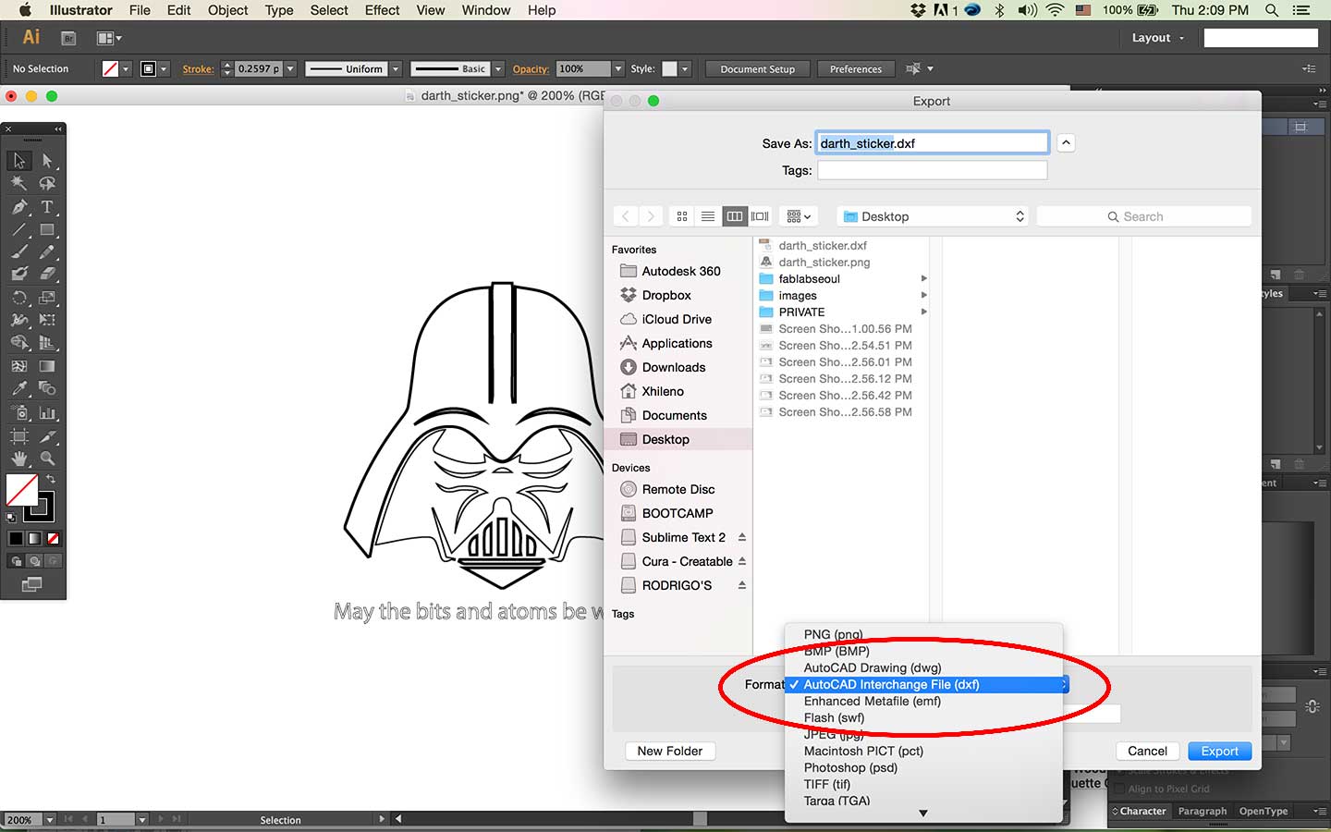Switch Export dialog to list view
Image resolution: width=1331 pixels, height=832 pixels.
click(708, 216)
